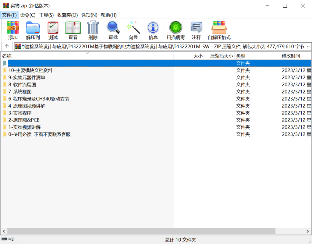Launch the 向导 (Wizard) tool
The width and height of the screenshot is (312, 244).
(x=133, y=30)
